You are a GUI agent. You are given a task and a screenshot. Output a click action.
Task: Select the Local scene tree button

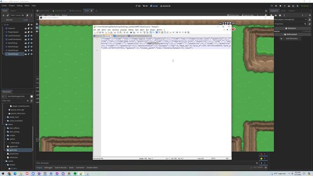pos(25,20)
